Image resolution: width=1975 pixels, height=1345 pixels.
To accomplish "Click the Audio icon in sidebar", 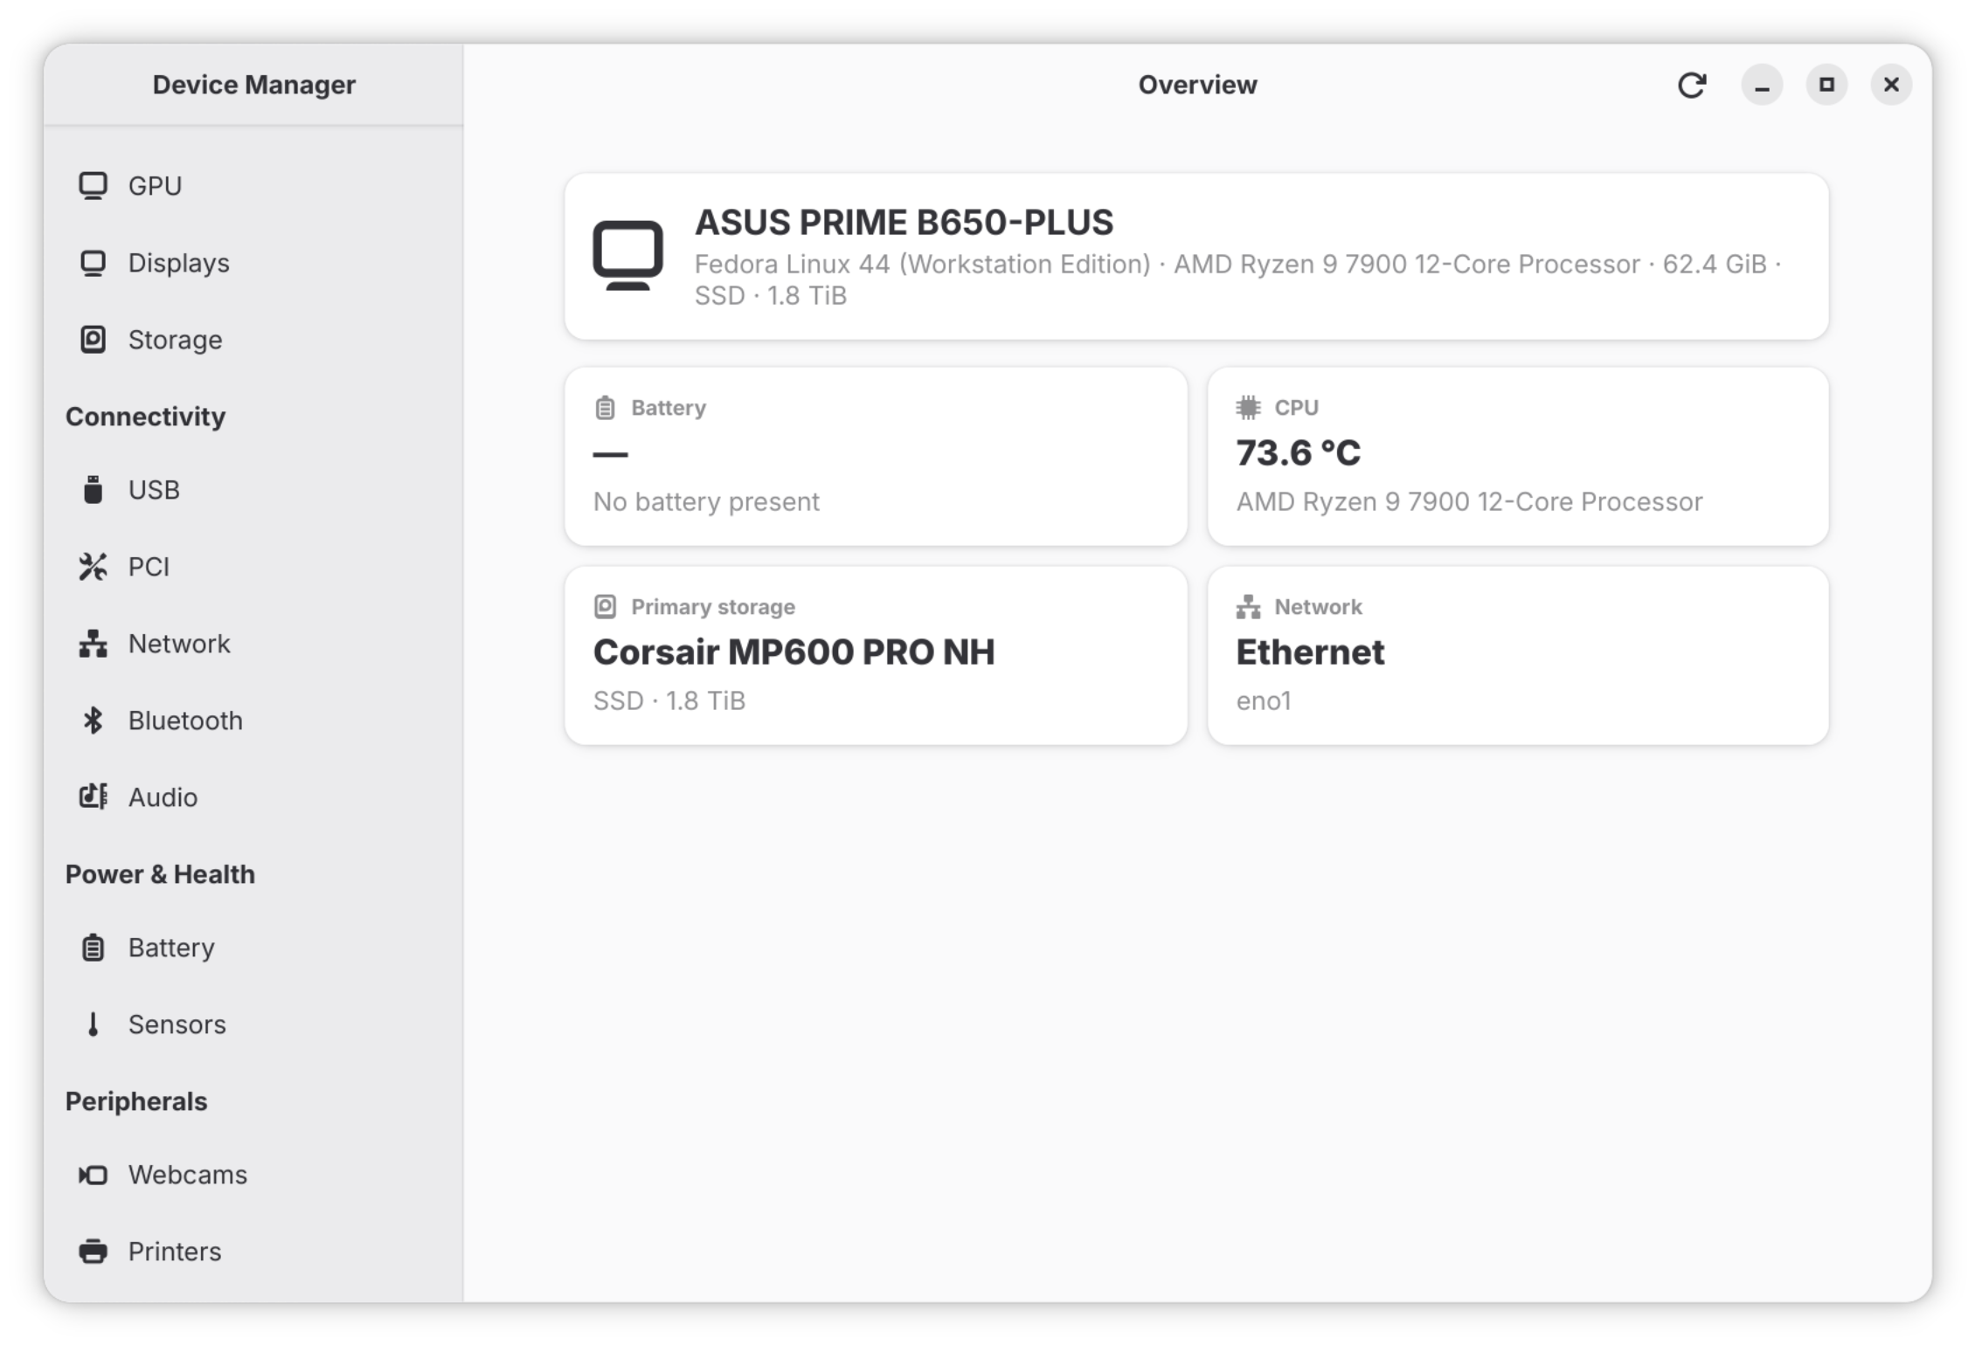I will [93, 797].
